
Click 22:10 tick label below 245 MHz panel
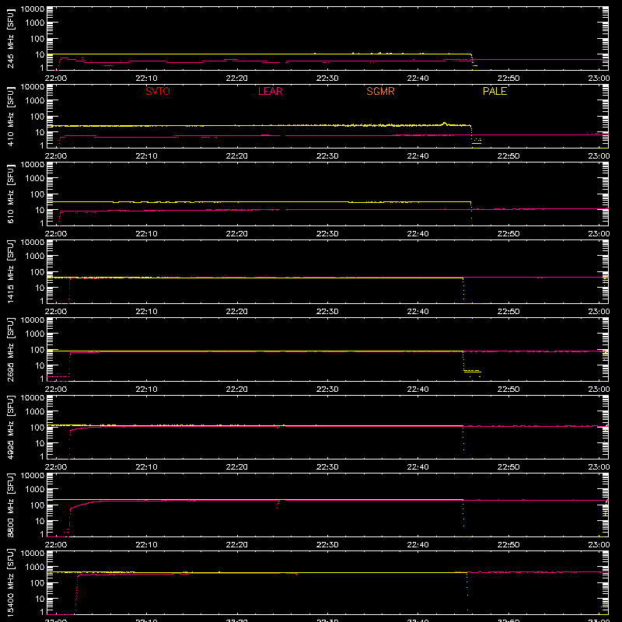[146, 79]
